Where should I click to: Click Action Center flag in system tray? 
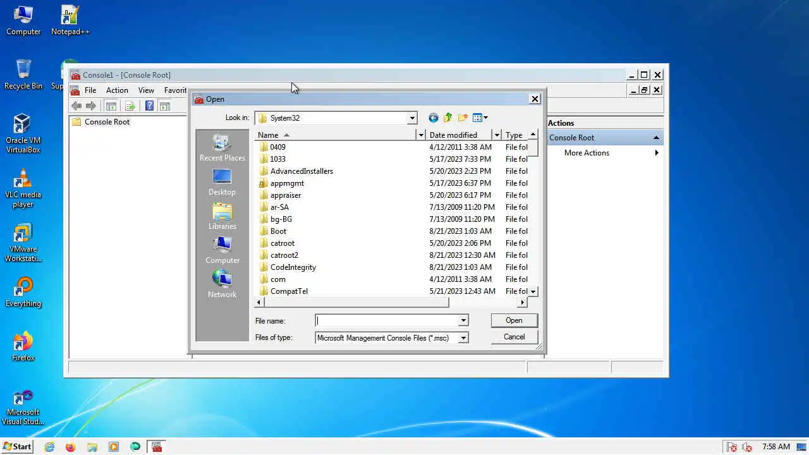[x=731, y=447]
